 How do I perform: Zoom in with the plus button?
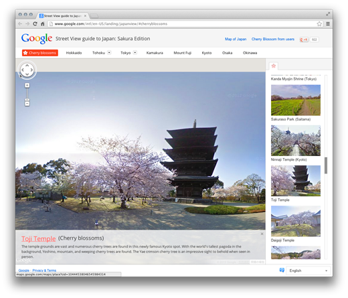tap(27, 85)
